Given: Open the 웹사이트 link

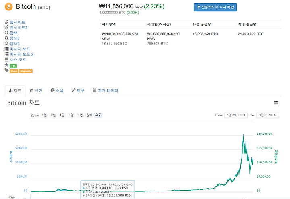Looking at the screenshot, I should 17,22.
